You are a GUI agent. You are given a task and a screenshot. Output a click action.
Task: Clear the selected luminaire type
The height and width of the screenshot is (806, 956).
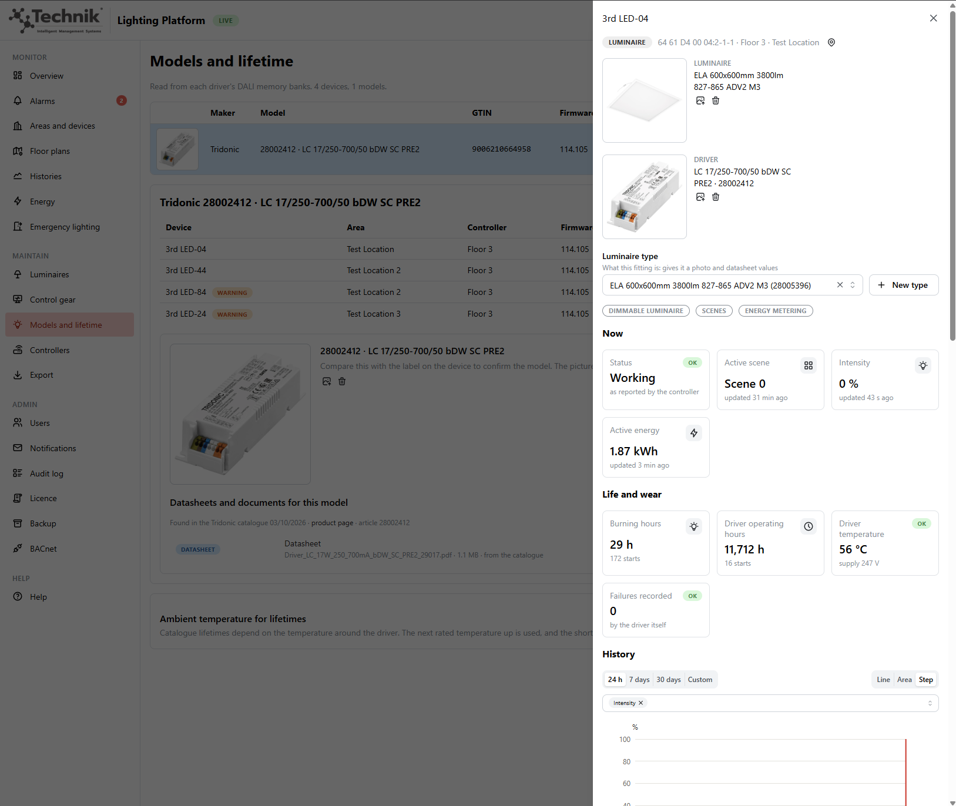click(840, 285)
